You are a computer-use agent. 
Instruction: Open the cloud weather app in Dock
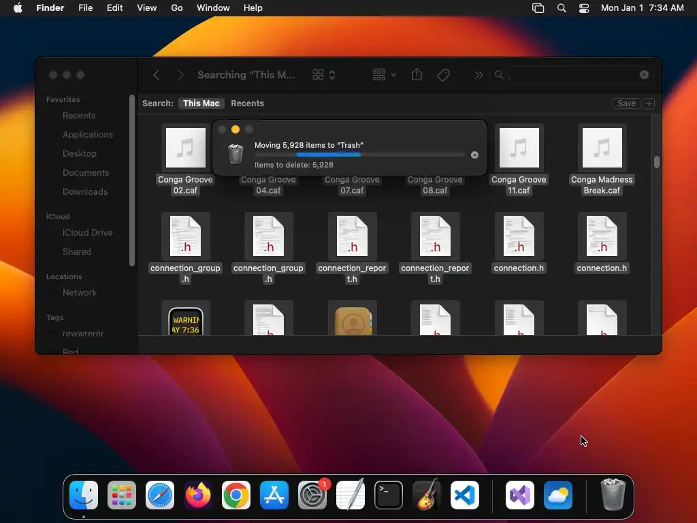point(558,495)
